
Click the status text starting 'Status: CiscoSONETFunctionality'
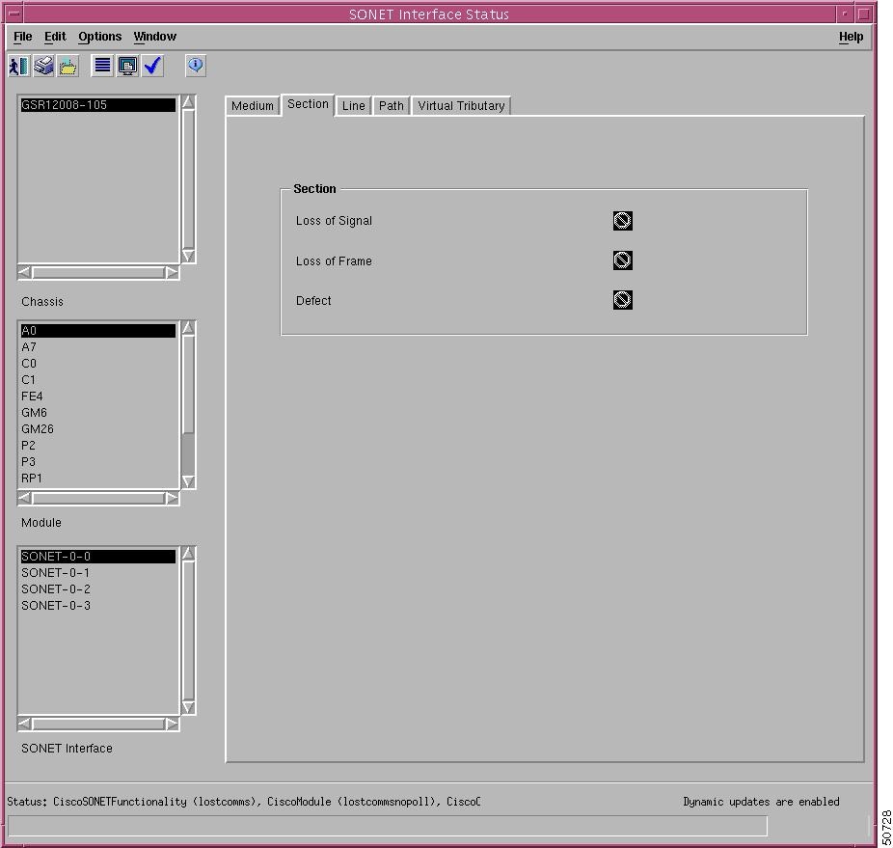[244, 802]
